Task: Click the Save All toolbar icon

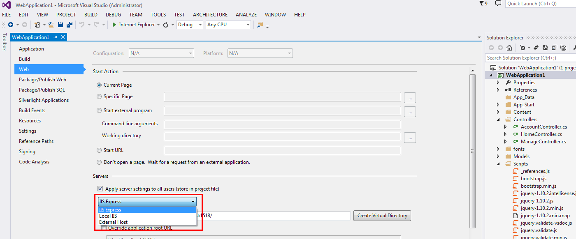Action: coord(69,25)
